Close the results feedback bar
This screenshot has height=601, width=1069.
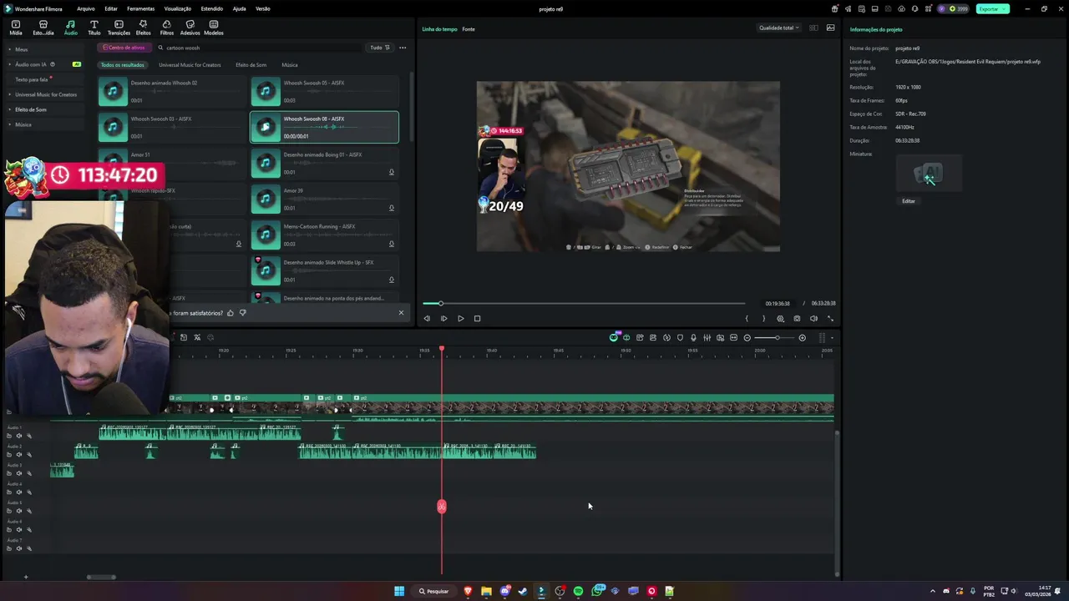[401, 313]
